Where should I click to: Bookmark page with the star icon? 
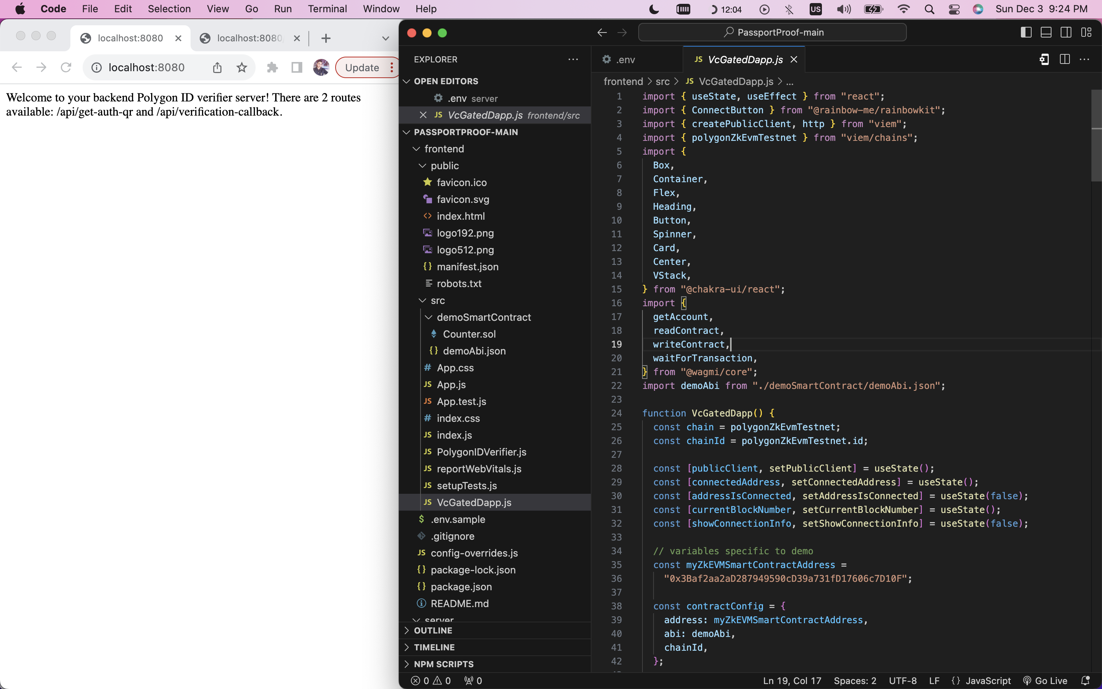point(242,67)
